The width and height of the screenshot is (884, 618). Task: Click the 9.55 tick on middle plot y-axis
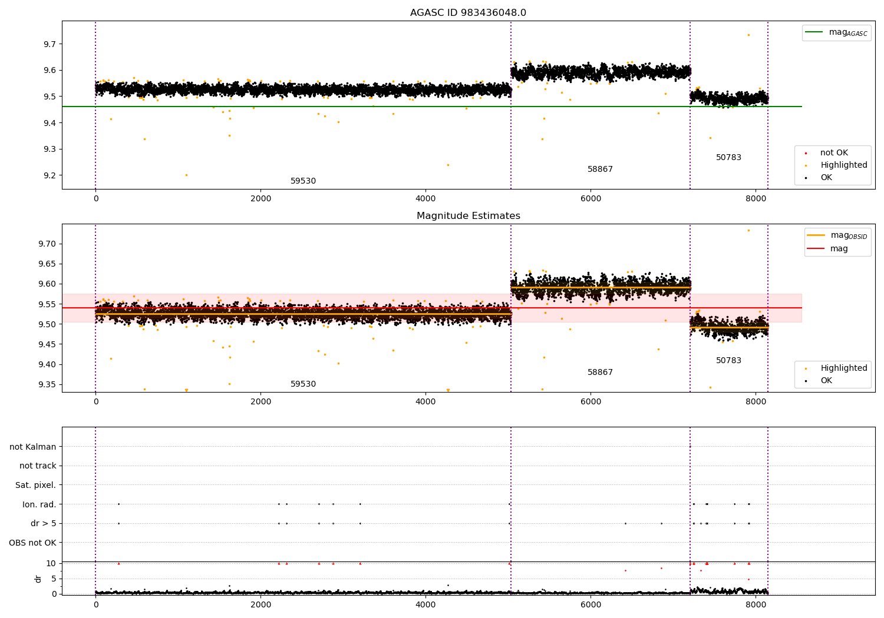(x=47, y=304)
